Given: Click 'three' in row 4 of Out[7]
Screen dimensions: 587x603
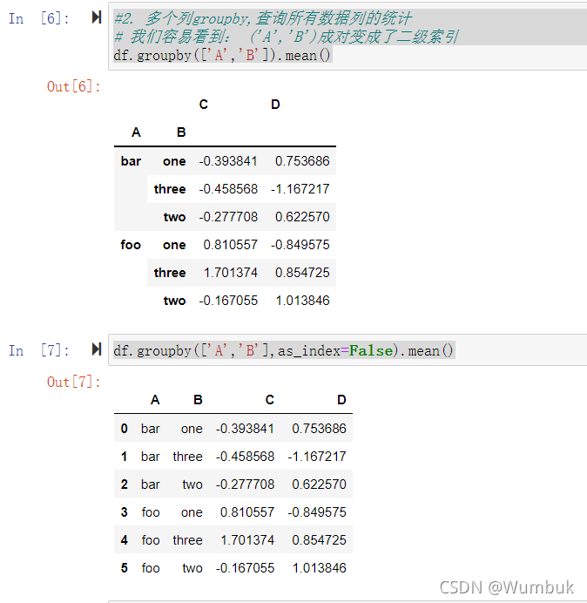Looking at the screenshot, I should point(187,540).
